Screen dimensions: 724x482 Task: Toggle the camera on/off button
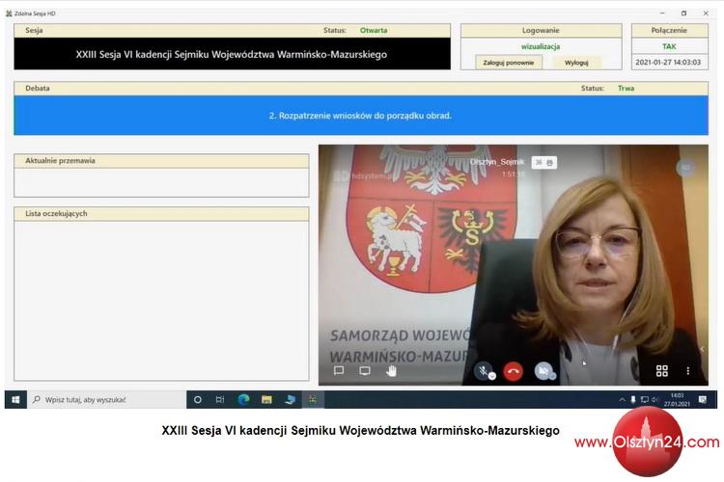click(543, 370)
